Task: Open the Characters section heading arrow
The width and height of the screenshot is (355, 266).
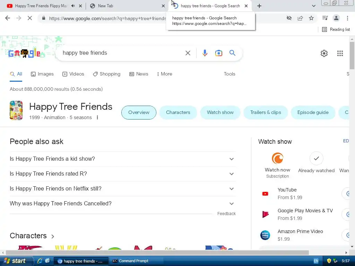Action: pyautogui.click(x=53, y=236)
